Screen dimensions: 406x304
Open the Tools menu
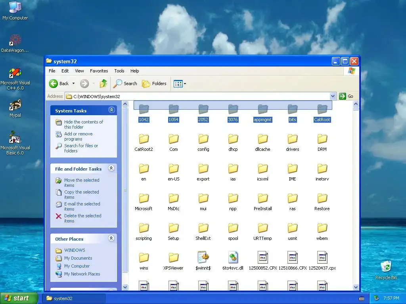pos(119,71)
